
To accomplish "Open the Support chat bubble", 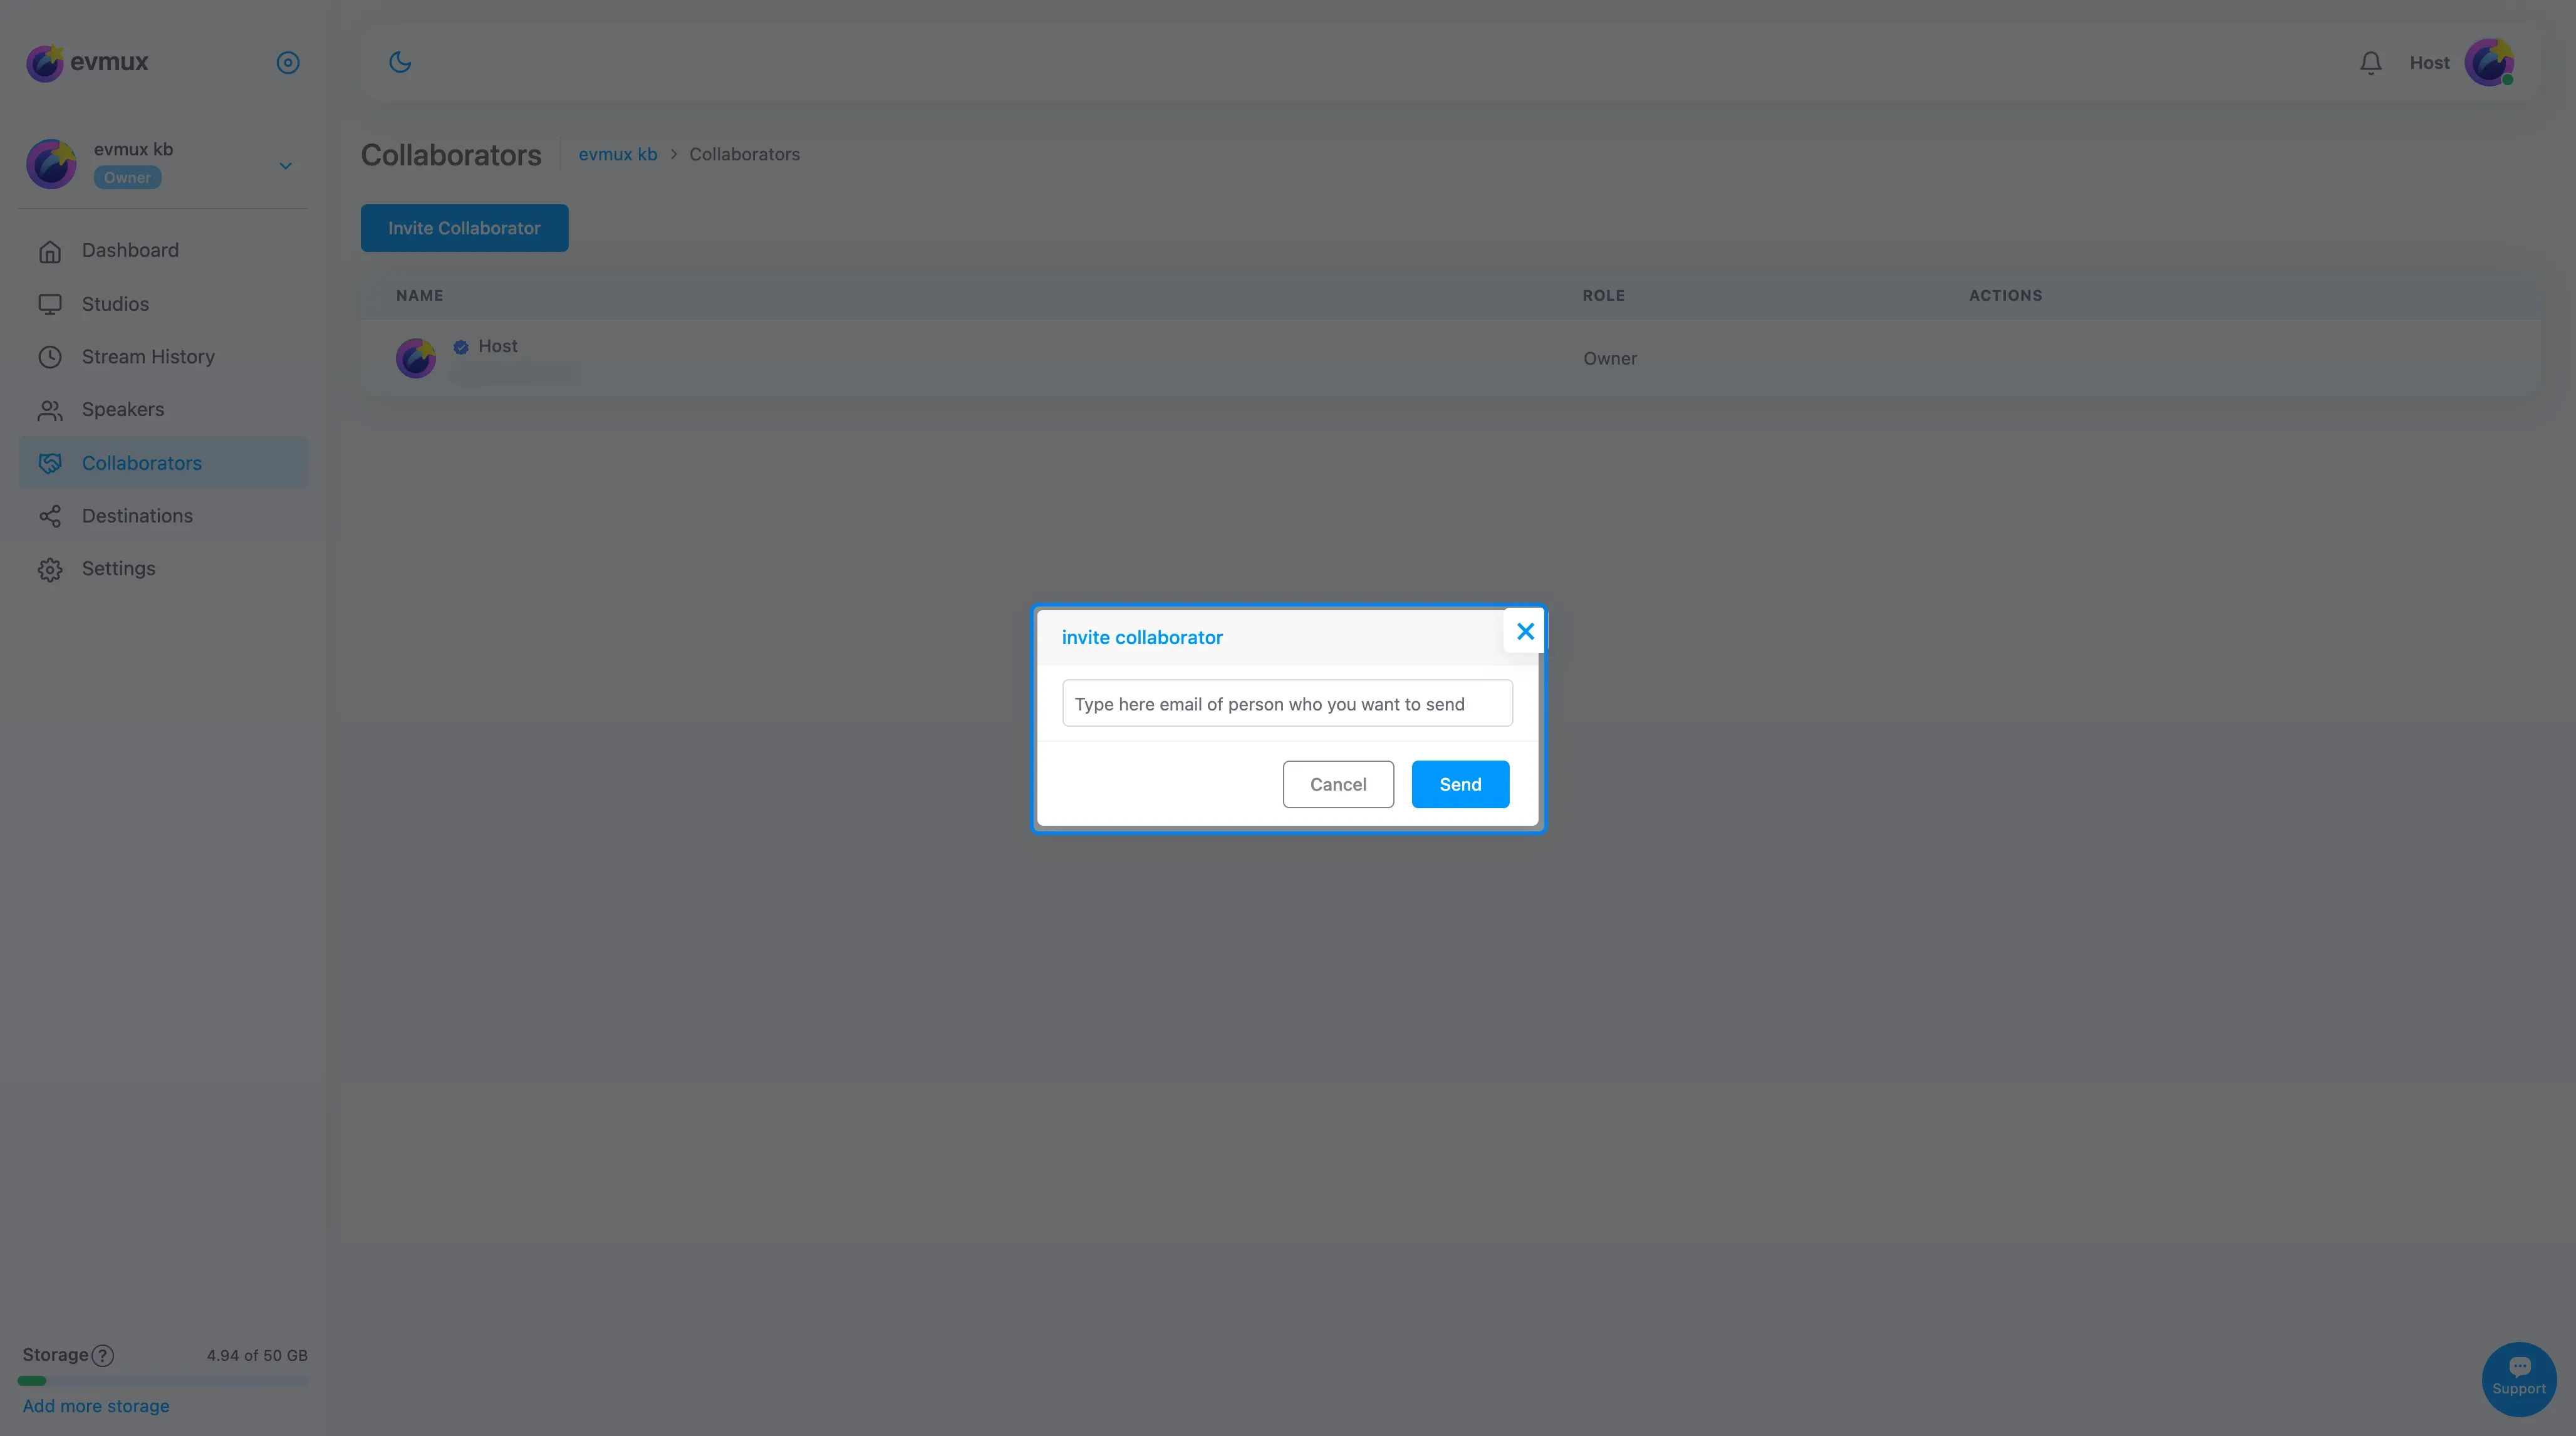I will click(x=2519, y=1379).
